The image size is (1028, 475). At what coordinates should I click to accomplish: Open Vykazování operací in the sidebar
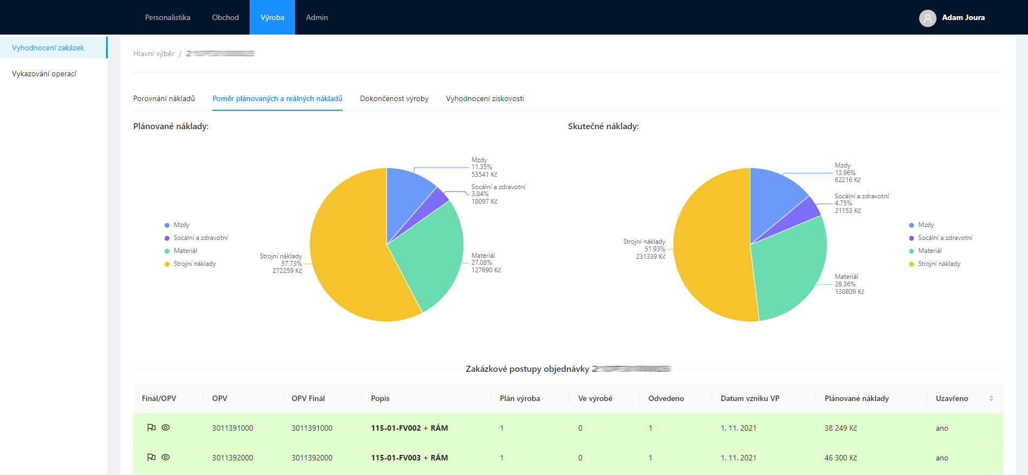point(44,73)
